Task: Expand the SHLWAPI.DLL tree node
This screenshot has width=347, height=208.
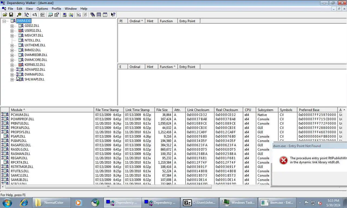Action: [x=12, y=79]
